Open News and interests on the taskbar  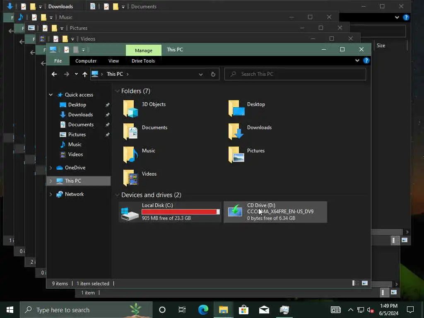pos(335,310)
